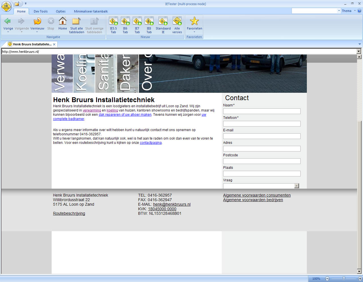This screenshot has height=282, width=363.
Task: Click the Plaats input field
Action: pos(262,174)
